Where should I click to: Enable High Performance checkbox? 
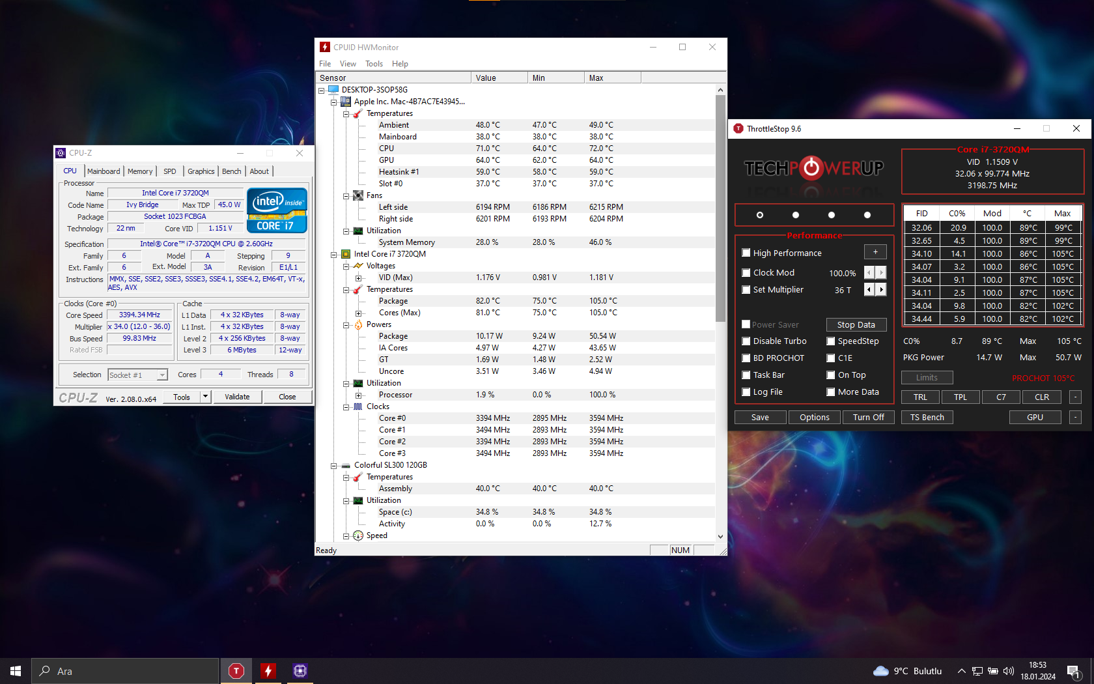(x=746, y=253)
